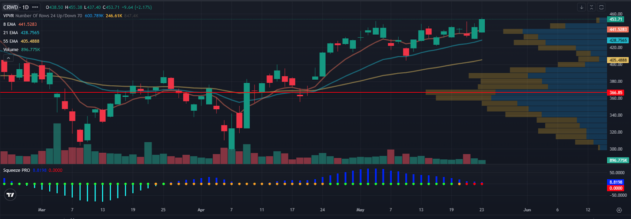Click the May label on time axis
631x219 pixels.
pos(360,210)
